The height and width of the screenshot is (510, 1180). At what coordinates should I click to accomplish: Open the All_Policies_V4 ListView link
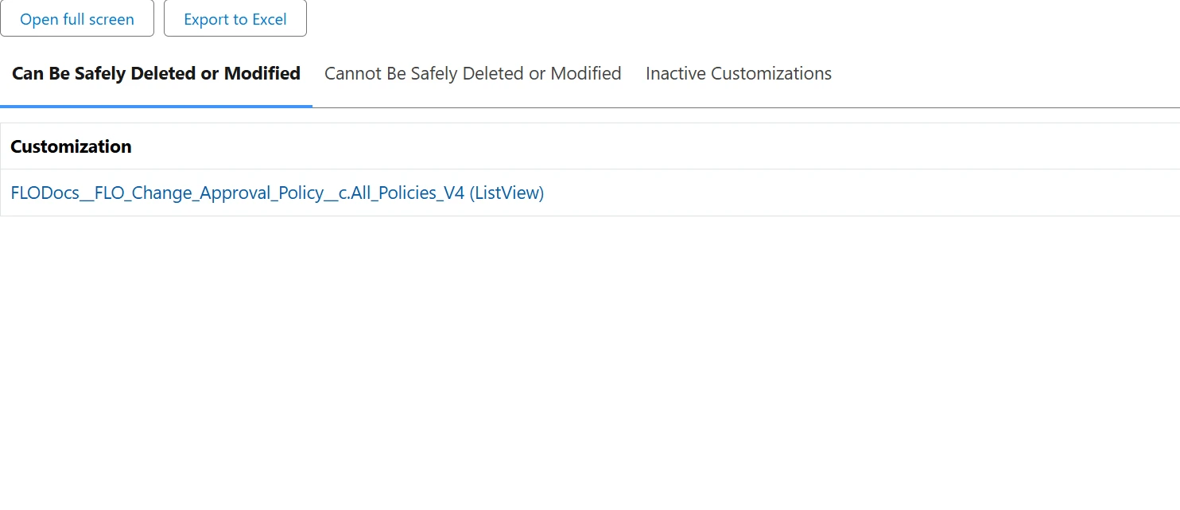tap(277, 193)
